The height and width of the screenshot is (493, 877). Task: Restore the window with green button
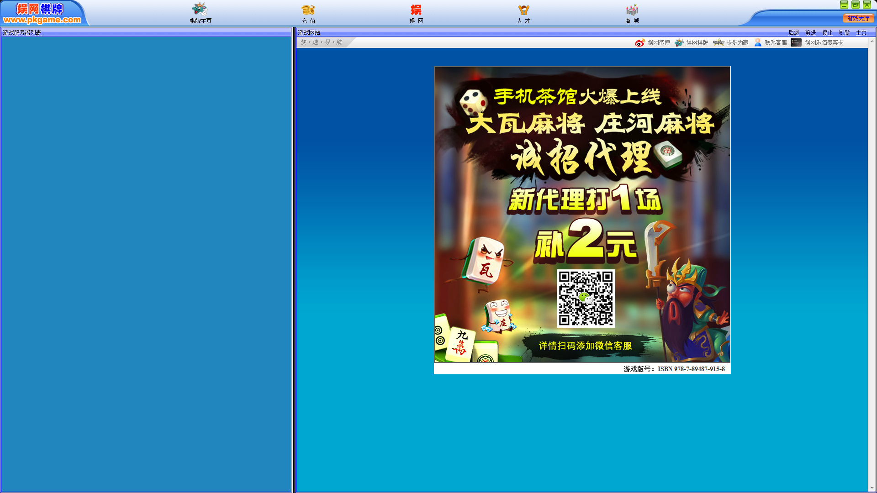click(856, 5)
